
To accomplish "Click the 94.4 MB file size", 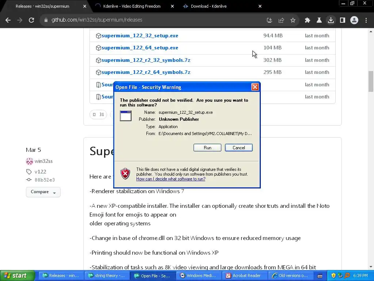I will pos(273,35).
